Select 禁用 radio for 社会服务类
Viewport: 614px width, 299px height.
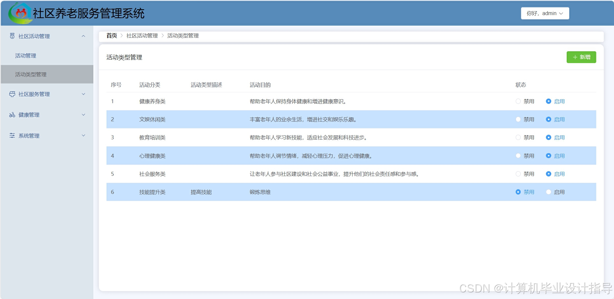518,174
